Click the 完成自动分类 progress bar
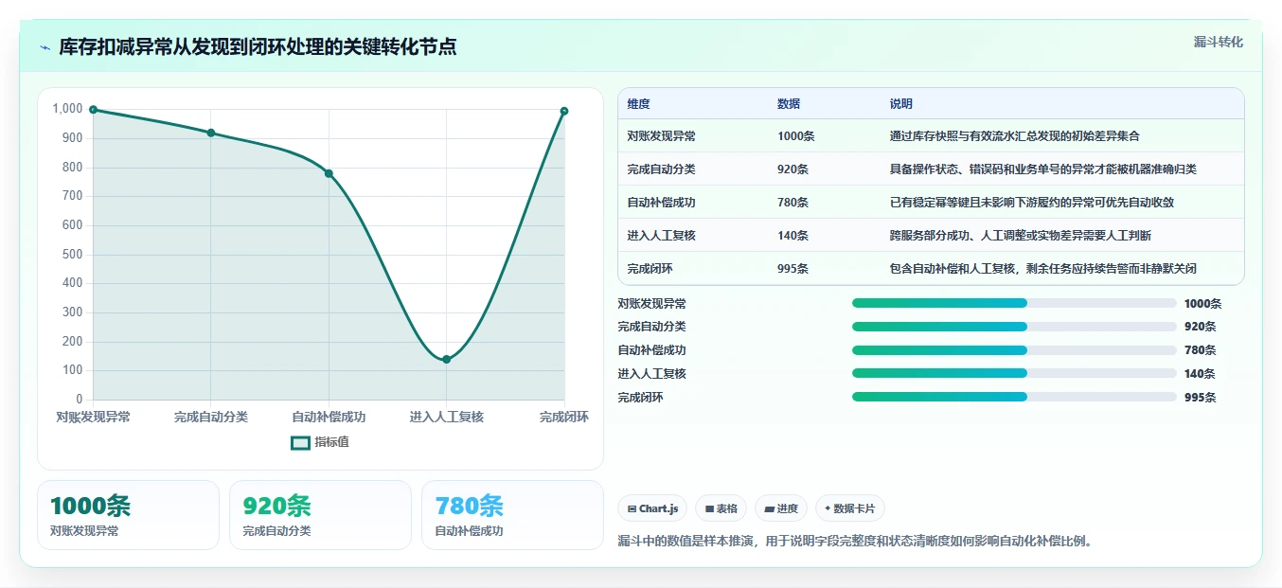The height and width of the screenshot is (588, 1282). [1014, 327]
